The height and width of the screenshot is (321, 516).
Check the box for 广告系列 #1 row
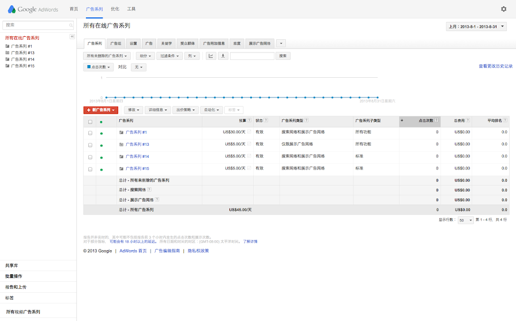(90, 133)
